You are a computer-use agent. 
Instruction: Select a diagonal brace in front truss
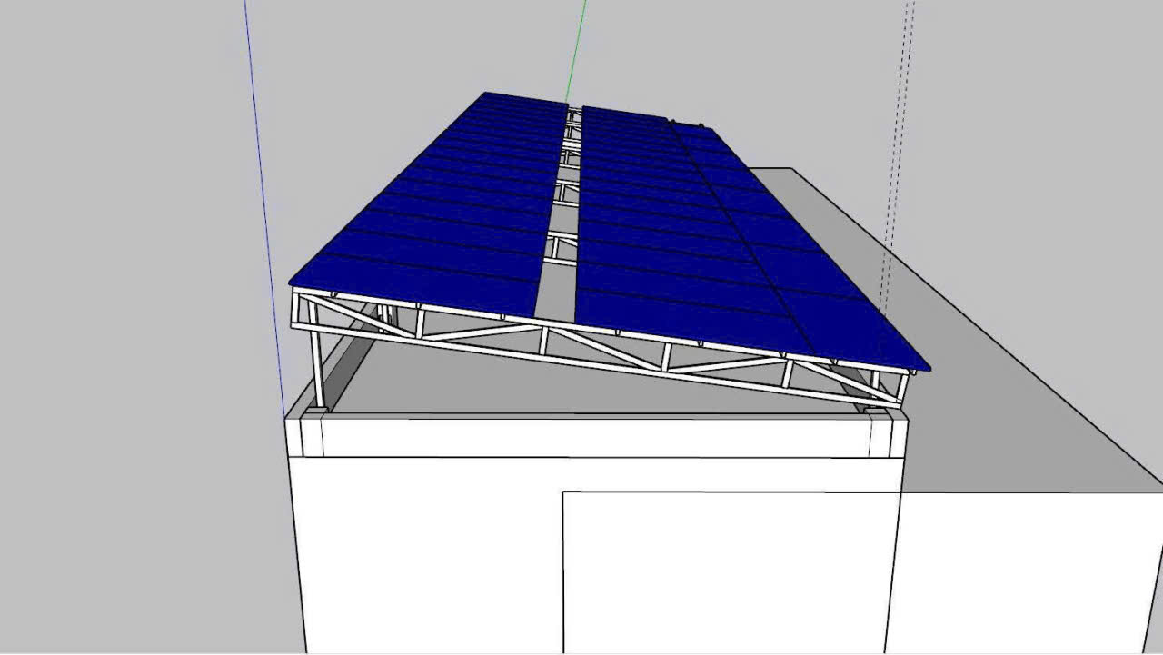(604, 351)
